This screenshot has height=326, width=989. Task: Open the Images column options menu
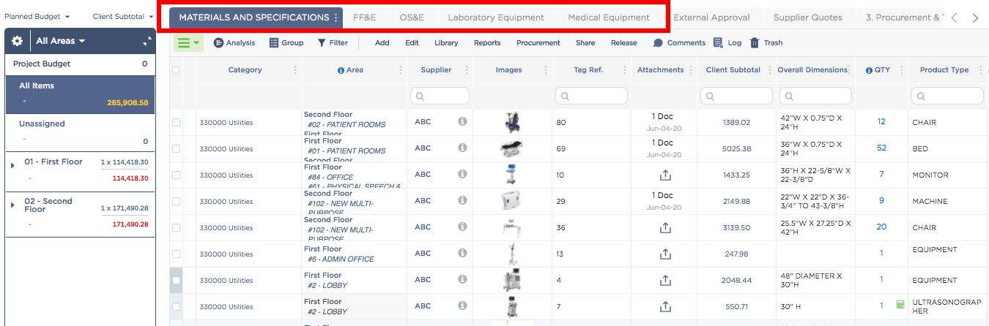click(x=546, y=70)
